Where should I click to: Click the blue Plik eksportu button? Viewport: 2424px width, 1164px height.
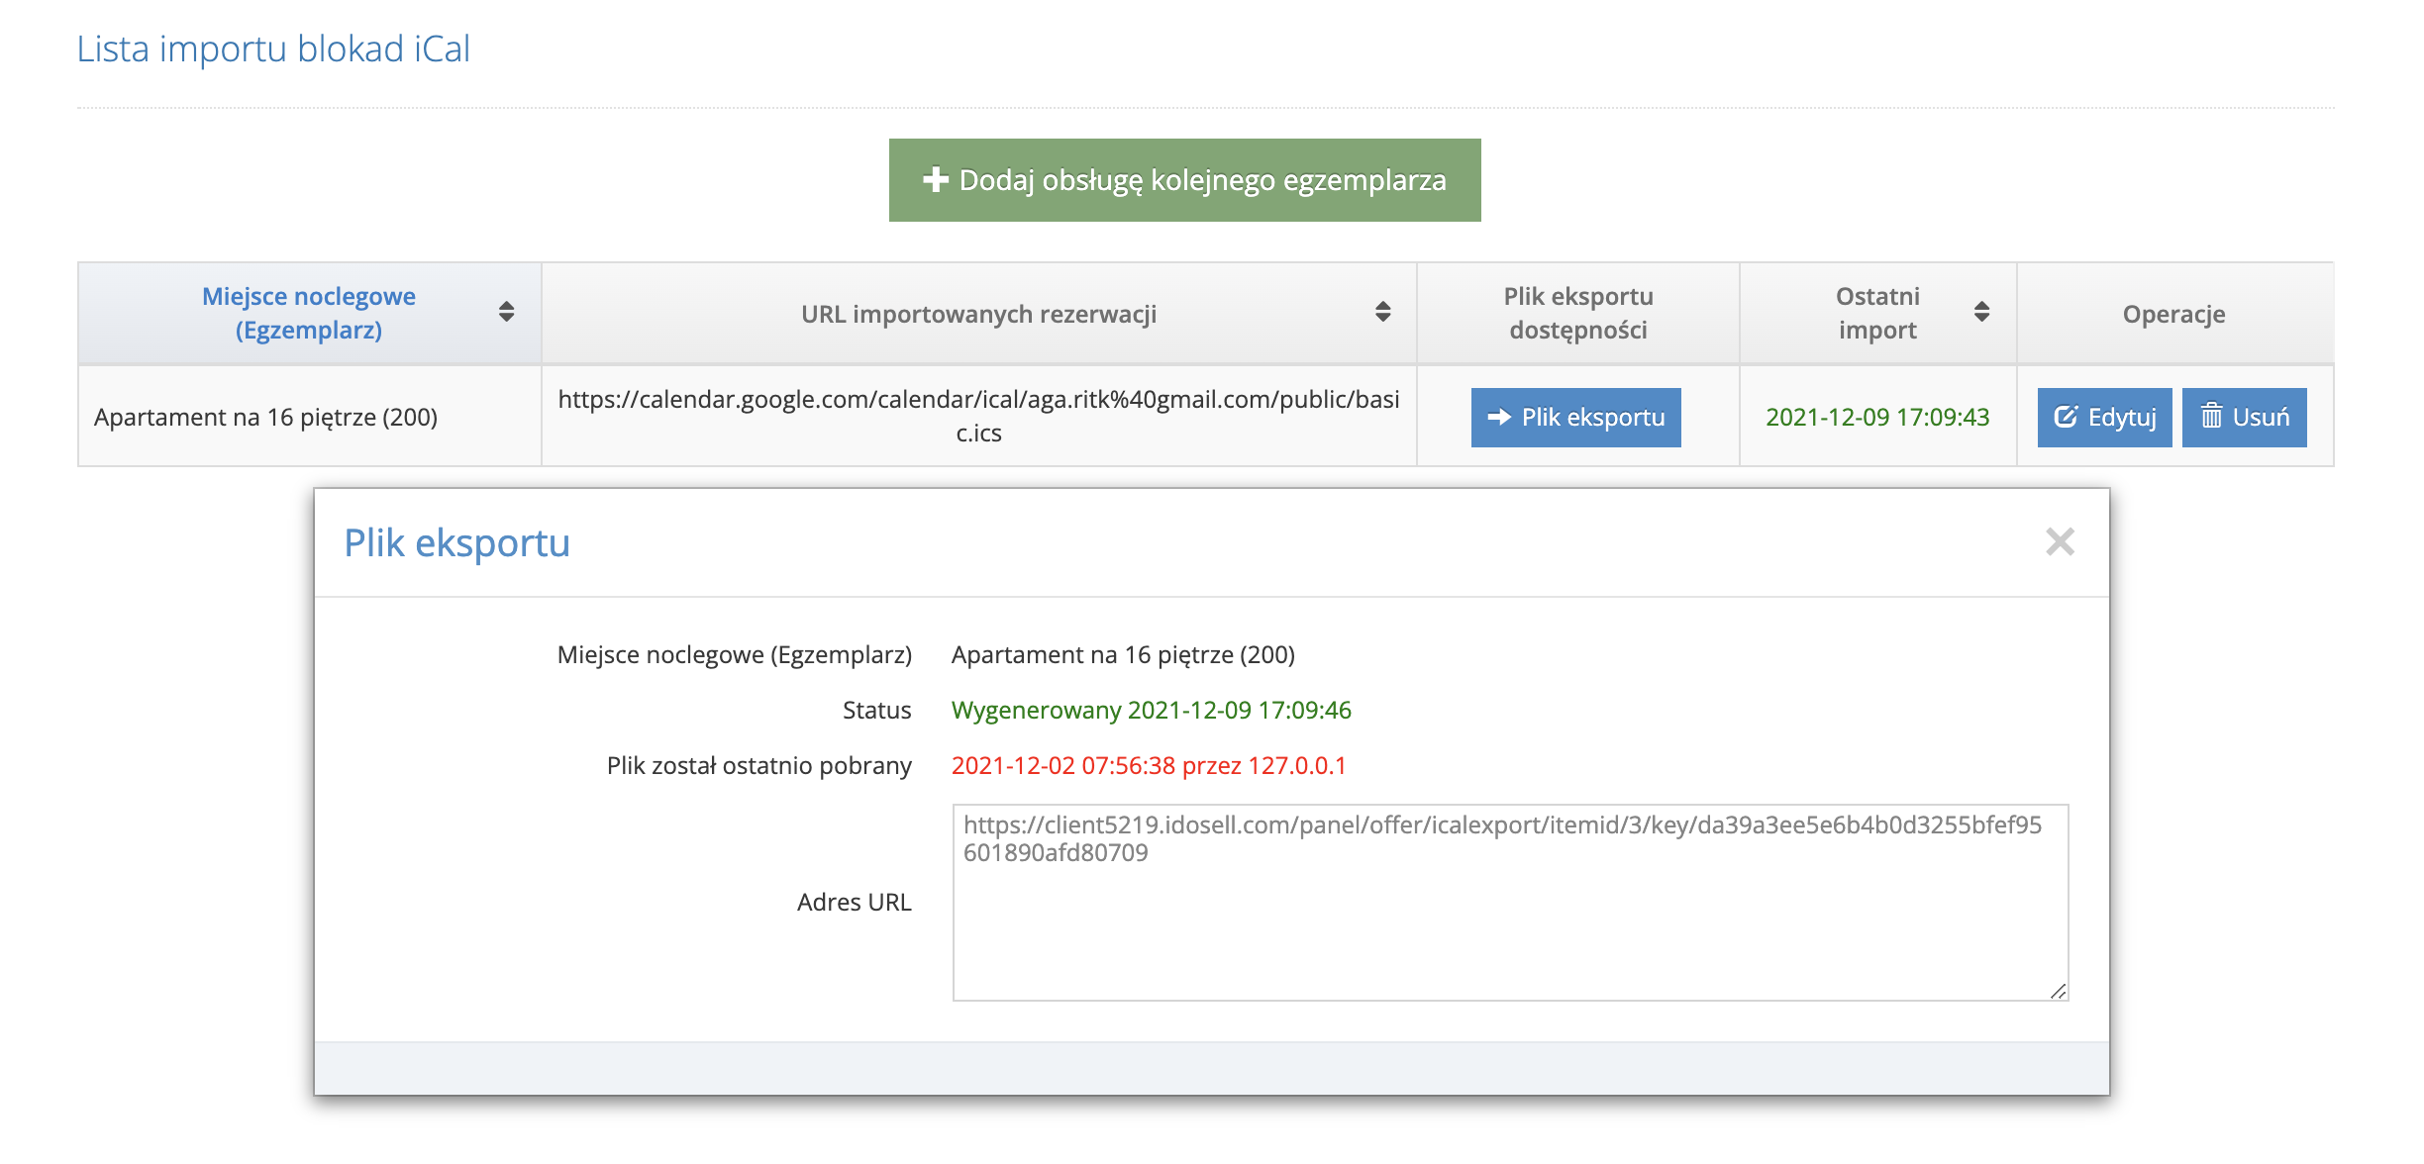(1575, 418)
